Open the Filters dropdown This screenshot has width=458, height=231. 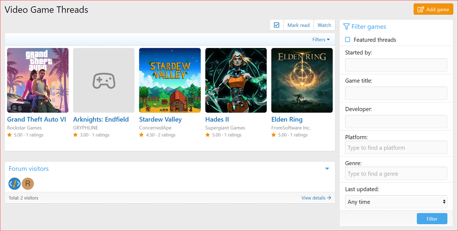(321, 40)
